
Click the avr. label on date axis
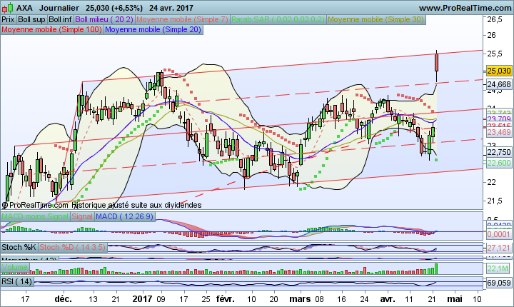pos(388,299)
